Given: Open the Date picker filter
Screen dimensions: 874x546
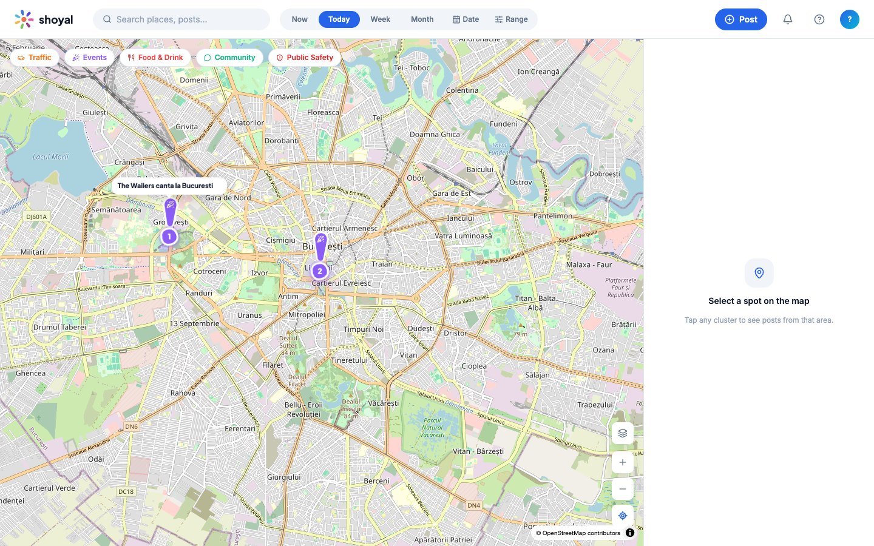Looking at the screenshot, I should coord(466,19).
